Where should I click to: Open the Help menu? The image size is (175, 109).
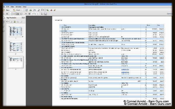(24, 7)
